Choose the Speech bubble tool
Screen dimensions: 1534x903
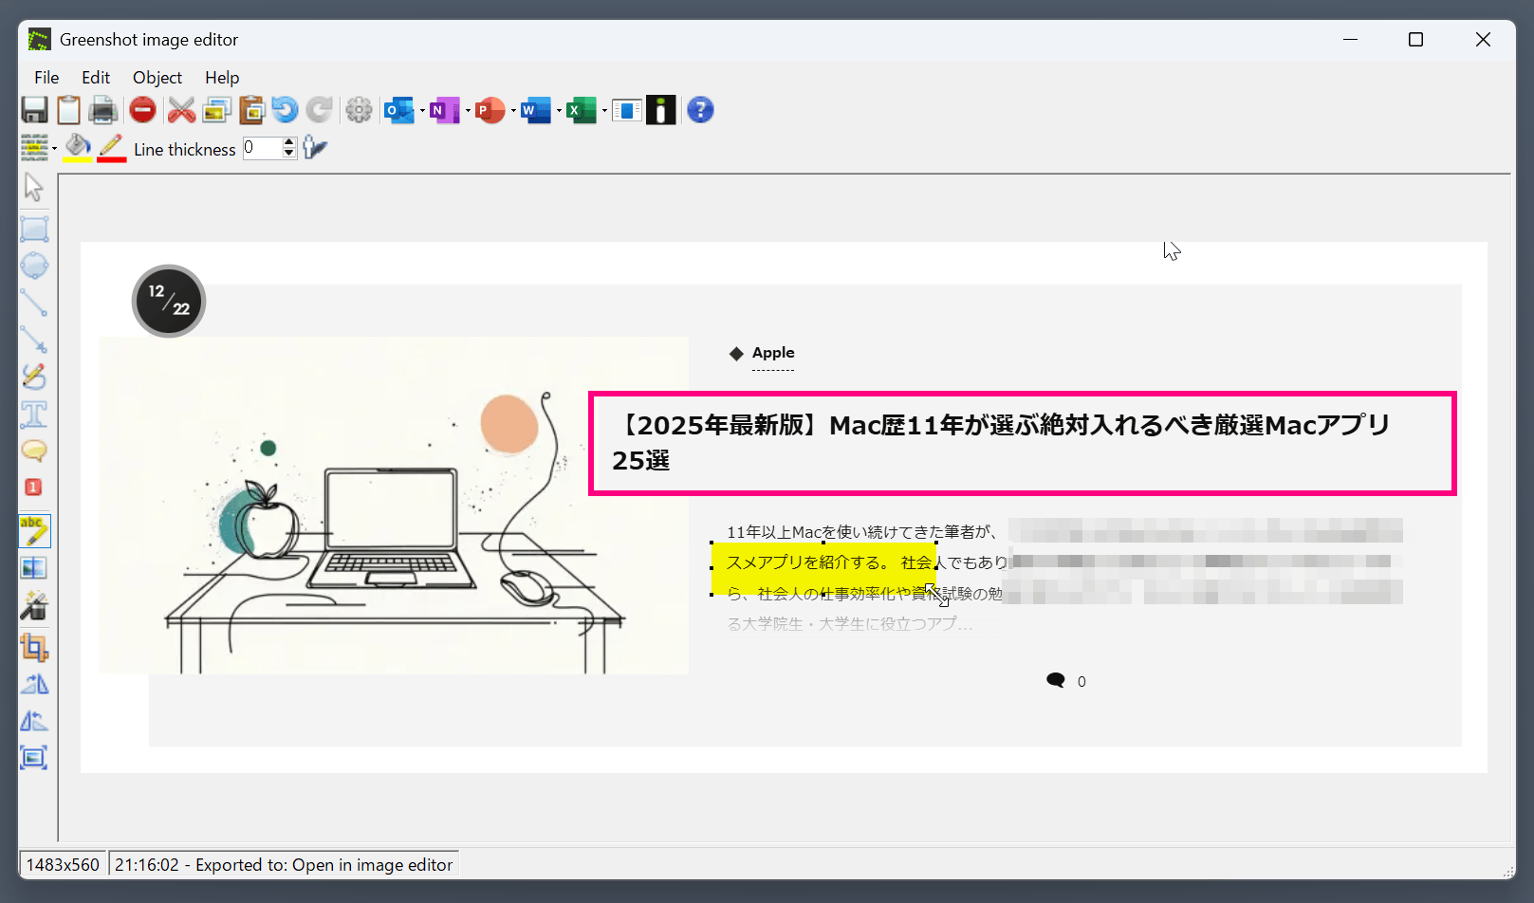[x=35, y=452]
